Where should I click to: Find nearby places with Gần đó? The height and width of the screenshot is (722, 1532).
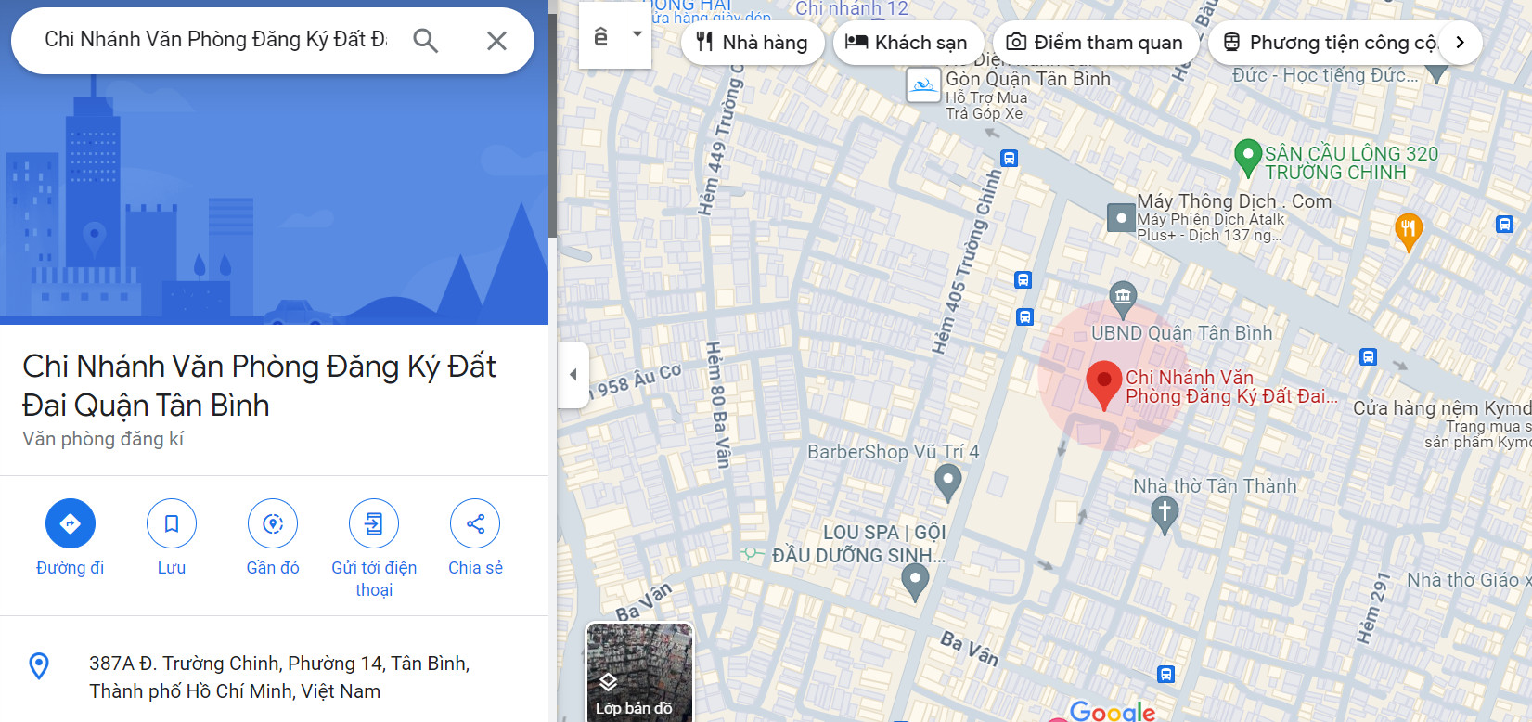point(273,523)
